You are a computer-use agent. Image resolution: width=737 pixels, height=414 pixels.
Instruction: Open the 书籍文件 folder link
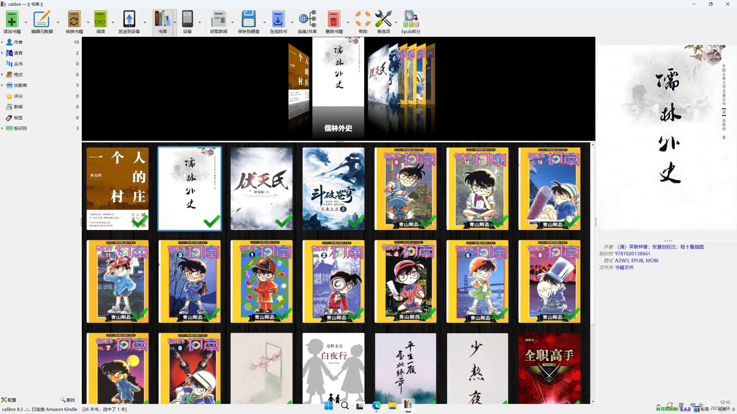coord(624,268)
